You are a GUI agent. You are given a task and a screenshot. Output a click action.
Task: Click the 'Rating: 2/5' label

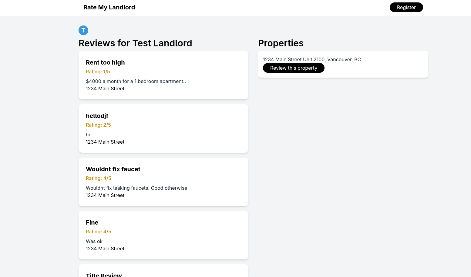point(98,125)
